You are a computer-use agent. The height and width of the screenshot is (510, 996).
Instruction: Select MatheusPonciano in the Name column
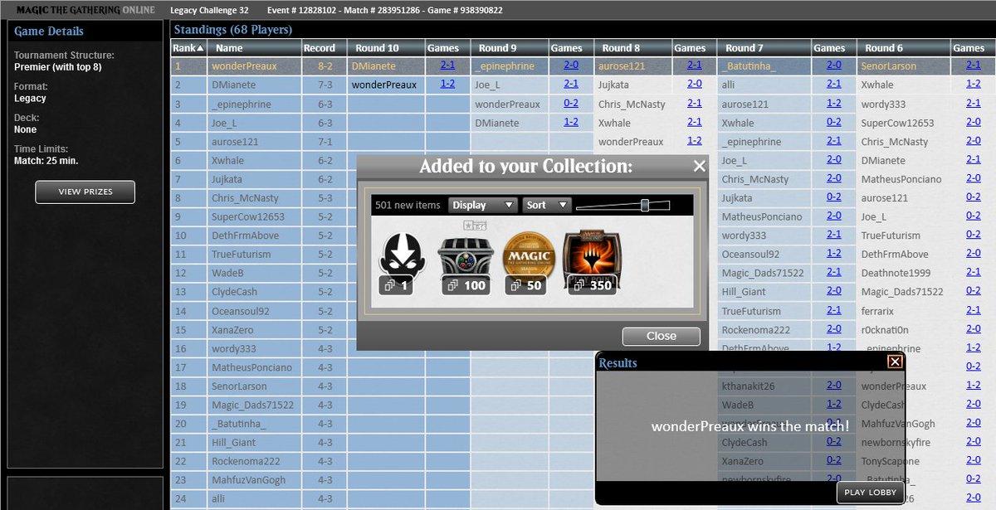[251, 367]
